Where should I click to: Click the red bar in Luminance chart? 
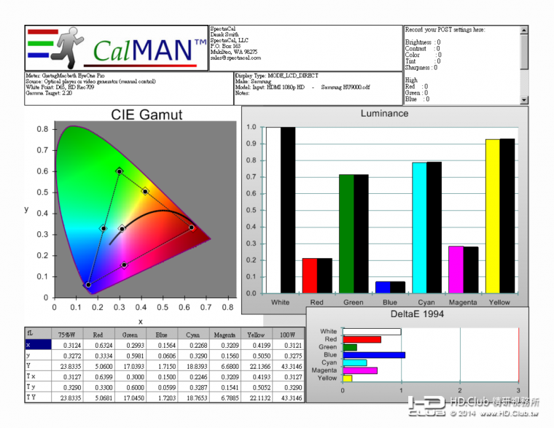[310, 276]
